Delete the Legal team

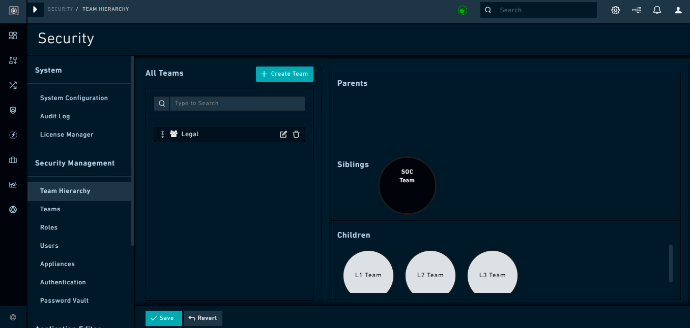[x=296, y=134]
